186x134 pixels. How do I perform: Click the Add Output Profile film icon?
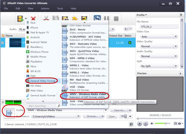(x=84, y=18)
